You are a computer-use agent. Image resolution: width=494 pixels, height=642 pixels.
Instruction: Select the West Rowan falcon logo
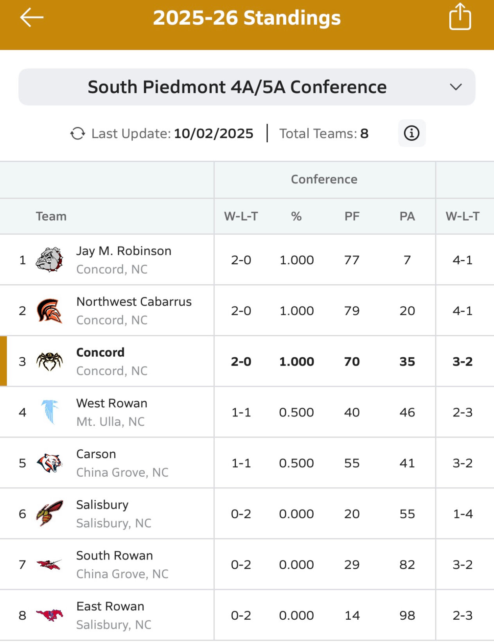pos(50,412)
